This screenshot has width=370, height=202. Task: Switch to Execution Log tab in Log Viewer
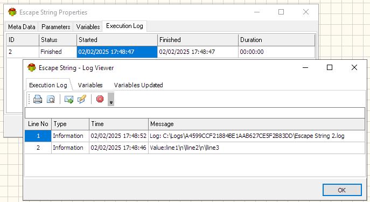pyautogui.click(x=48, y=85)
